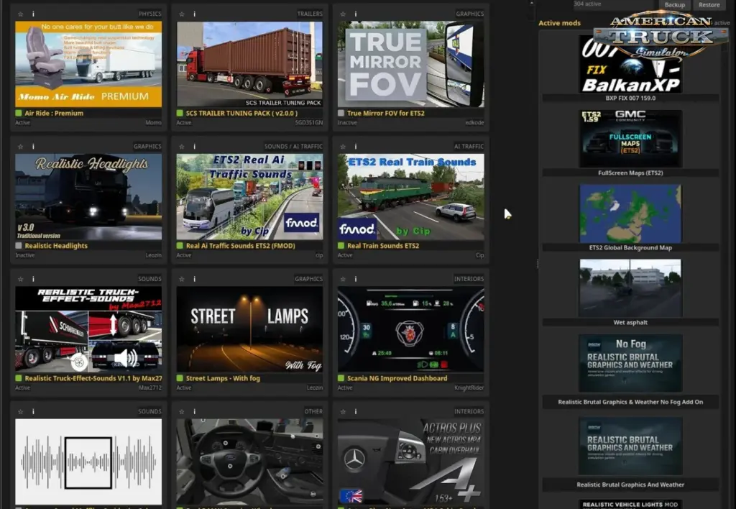Click the panel splitter handle between lists

point(538,264)
